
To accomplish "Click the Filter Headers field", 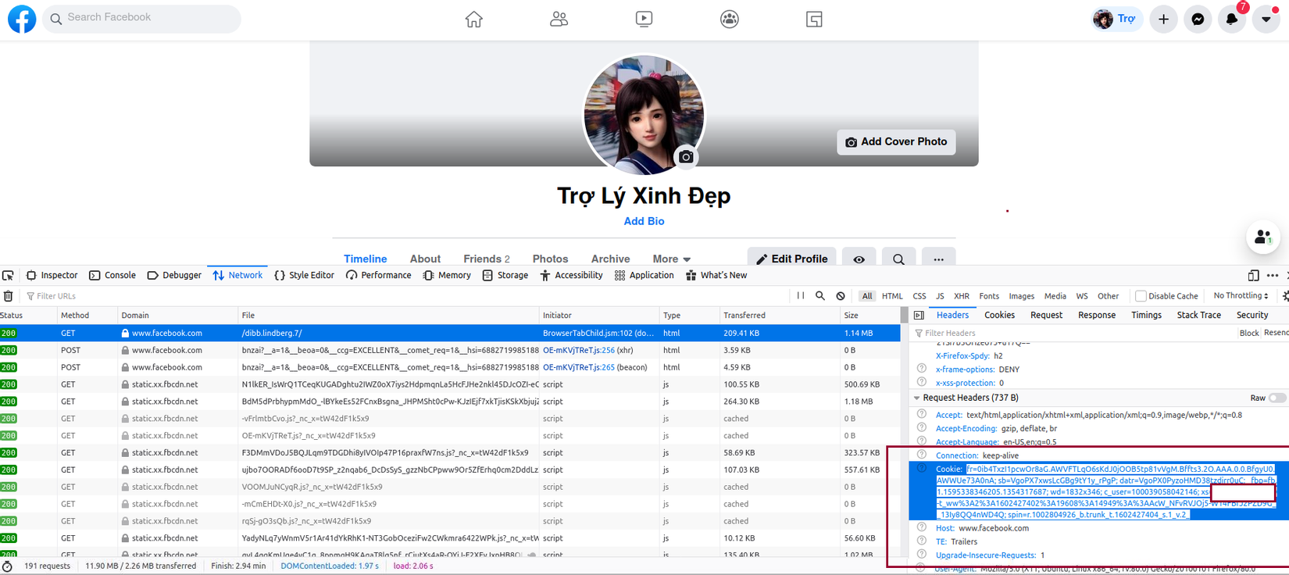I will pos(1070,334).
